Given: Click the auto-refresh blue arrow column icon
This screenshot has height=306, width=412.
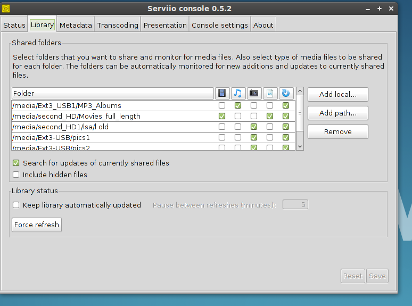Looking at the screenshot, I should [286, 94].
